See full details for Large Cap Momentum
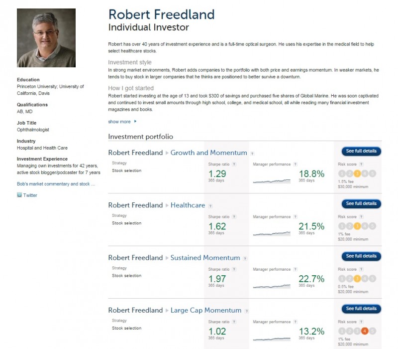This screenshot has width=398, height=349. point(361,309)
